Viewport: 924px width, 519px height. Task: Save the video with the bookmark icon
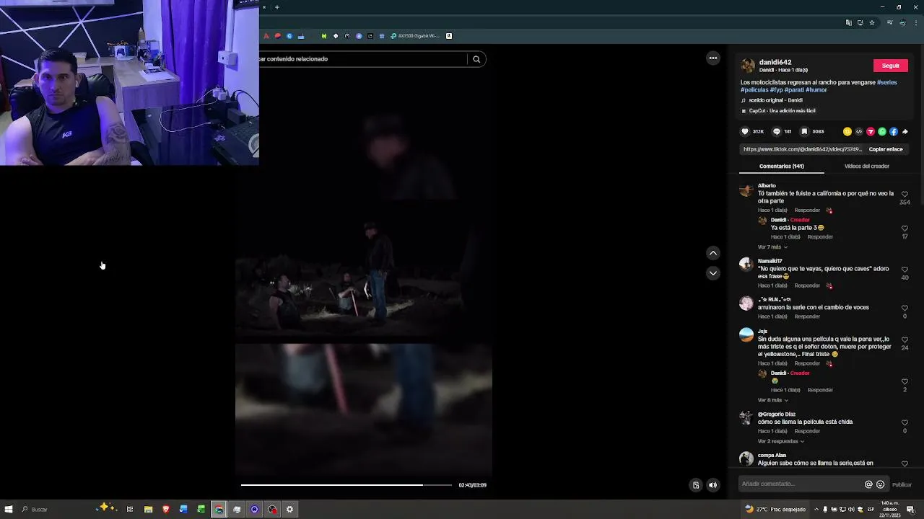pos(804,132)
